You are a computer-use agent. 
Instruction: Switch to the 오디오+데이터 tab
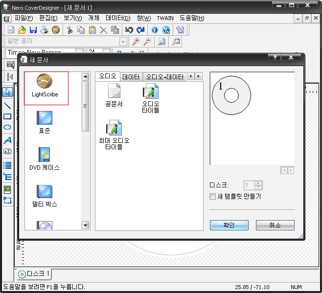click(164, 77)
